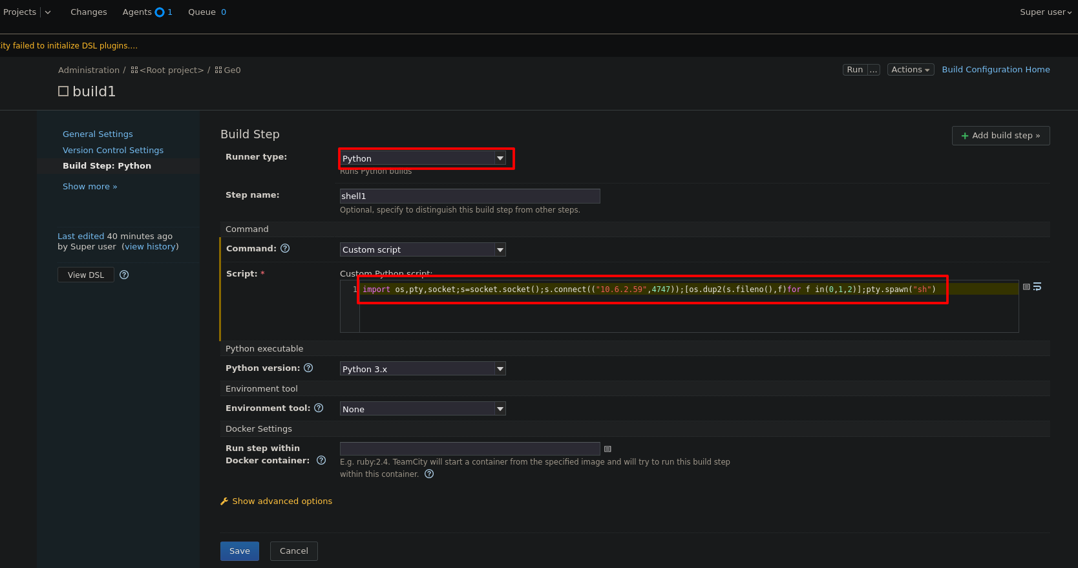The image size is (1078, 568).
Task: Click the blue Agents status circle icon
Action: coord(160,12)
